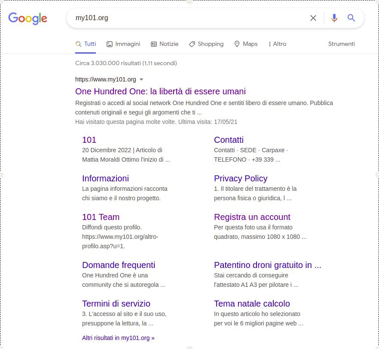Open the Shopping tab

tap(206, 44)
